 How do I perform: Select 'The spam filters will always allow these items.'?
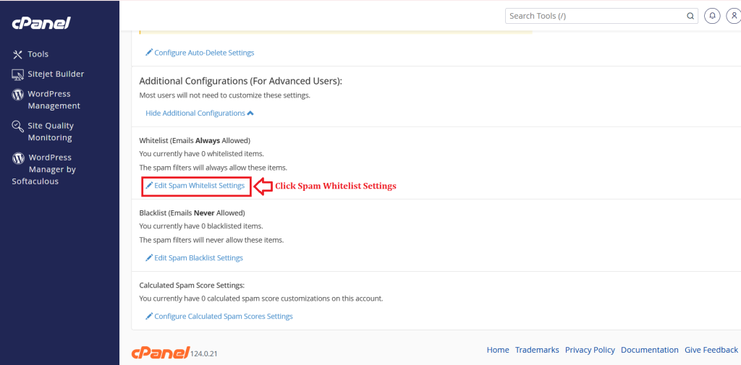(213, 168)
